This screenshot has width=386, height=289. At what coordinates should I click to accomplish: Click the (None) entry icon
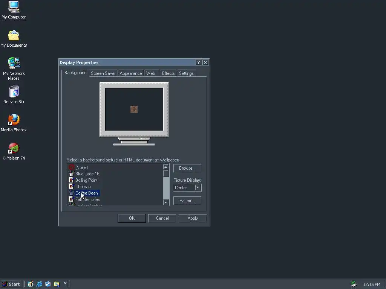pyautogui.click(x=71, y=167)
